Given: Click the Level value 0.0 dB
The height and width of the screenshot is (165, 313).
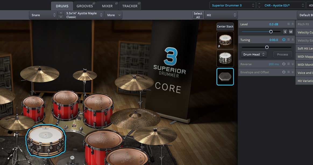Looking at the screenshot, I should (273, 24).
